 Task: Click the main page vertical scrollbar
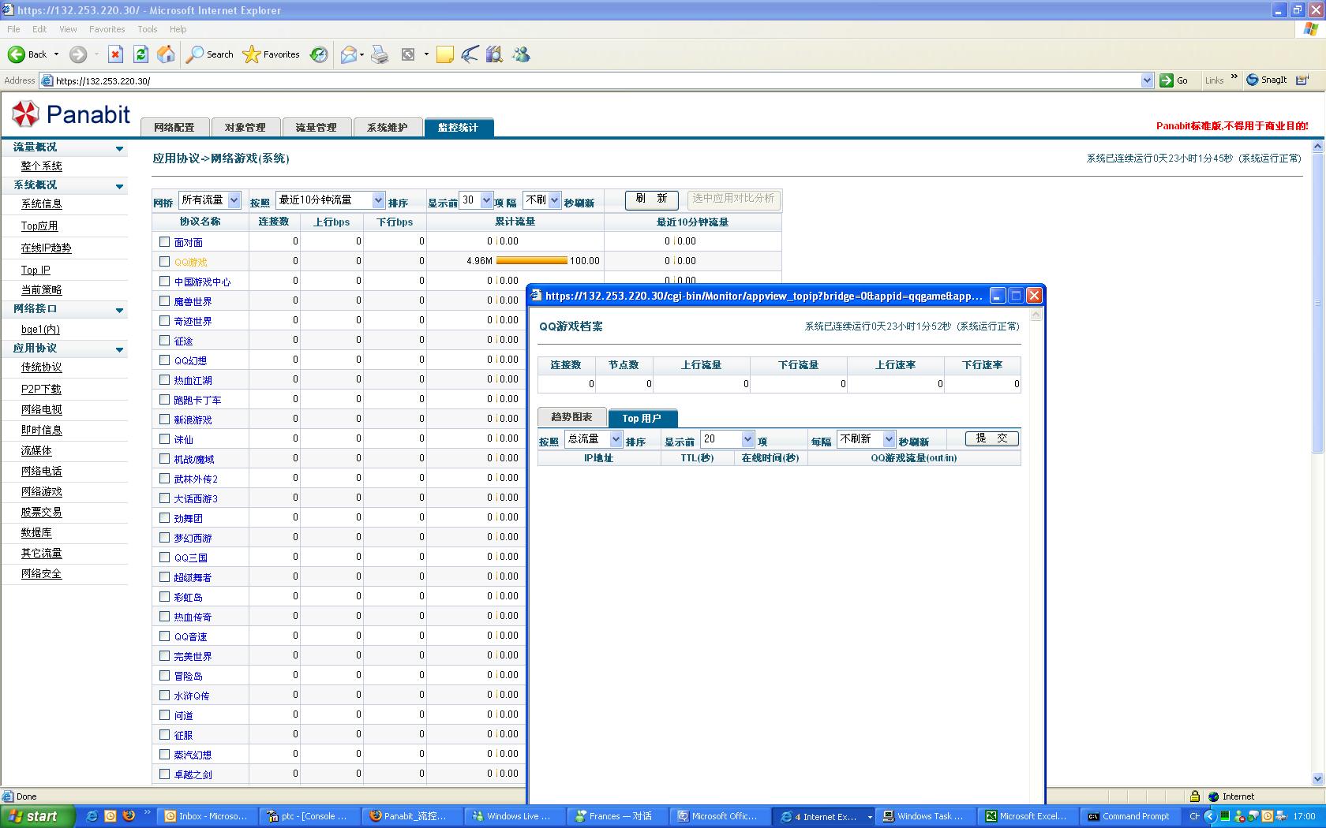pyautogui.click(x=1317, y=462)
